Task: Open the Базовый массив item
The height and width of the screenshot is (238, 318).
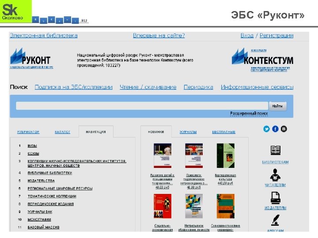Action: pos(44,227)
